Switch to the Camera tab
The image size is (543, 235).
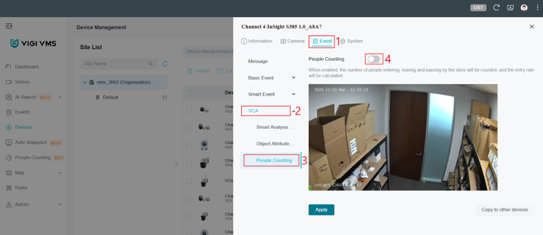(293, 41)
